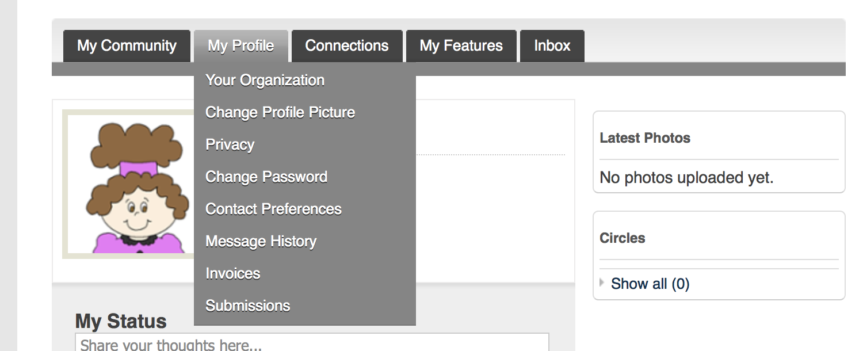Click the Share your thoughts status field

coord(312,342)
